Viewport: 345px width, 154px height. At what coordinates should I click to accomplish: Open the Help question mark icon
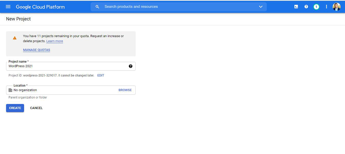(306, 7)
